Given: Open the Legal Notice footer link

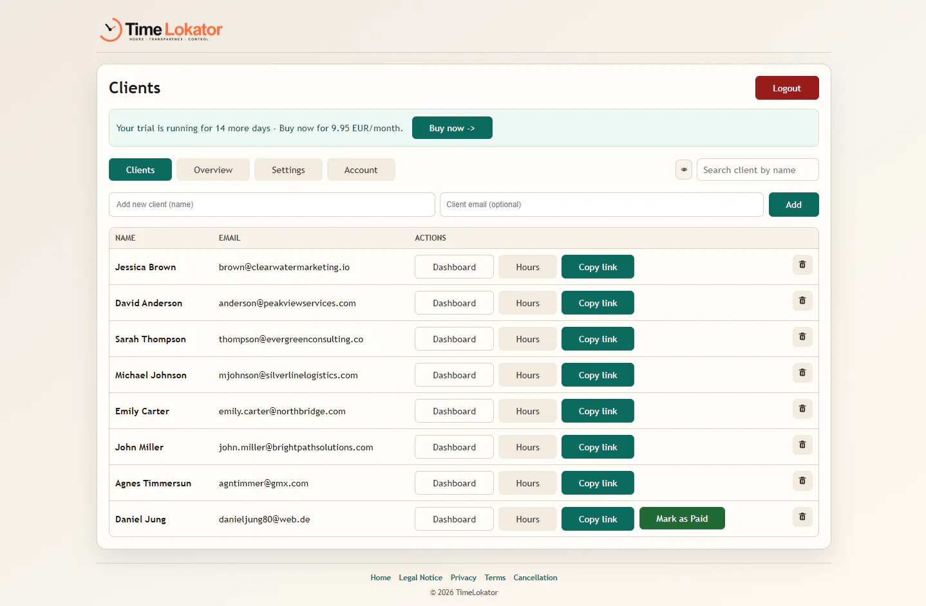Looking at the screenshot, I should click(420, 578).
